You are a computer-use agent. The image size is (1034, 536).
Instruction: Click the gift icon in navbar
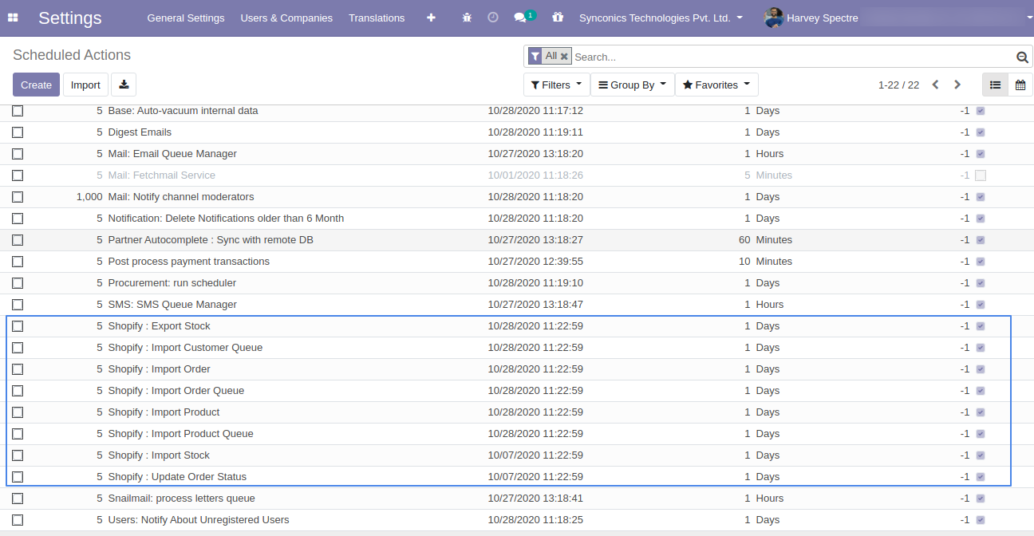(558, 18)
